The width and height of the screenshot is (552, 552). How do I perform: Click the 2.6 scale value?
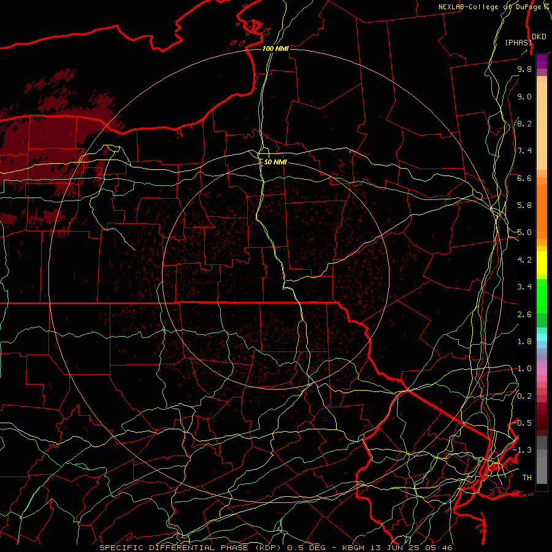[x=524, y=315]
